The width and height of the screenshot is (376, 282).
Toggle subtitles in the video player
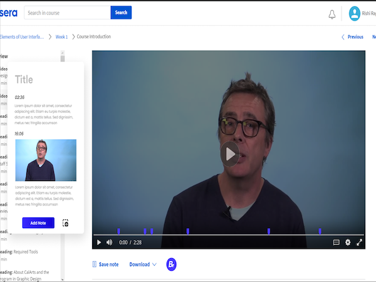point(336,242)
